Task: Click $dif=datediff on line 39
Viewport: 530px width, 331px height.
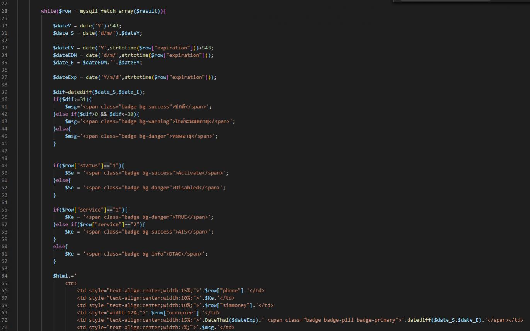Action: pos(72,92)
